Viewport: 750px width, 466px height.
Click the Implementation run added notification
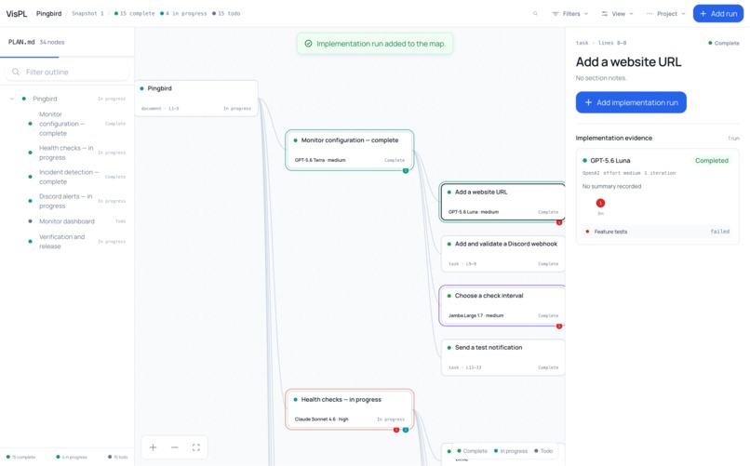tap(375, 44)
